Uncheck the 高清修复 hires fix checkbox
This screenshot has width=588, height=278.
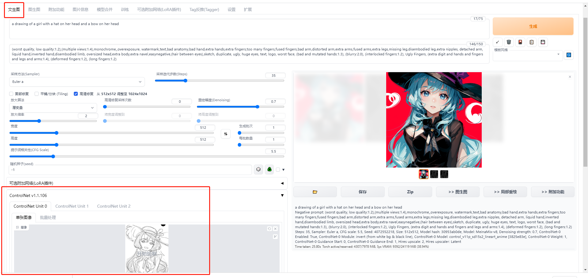pos(76,94)
